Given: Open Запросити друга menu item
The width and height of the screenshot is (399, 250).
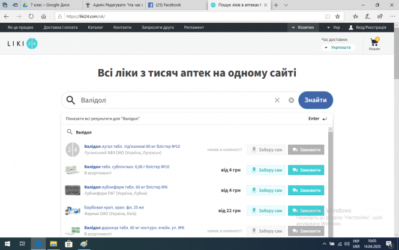Looking at the screenshot, I should point(158,27).
